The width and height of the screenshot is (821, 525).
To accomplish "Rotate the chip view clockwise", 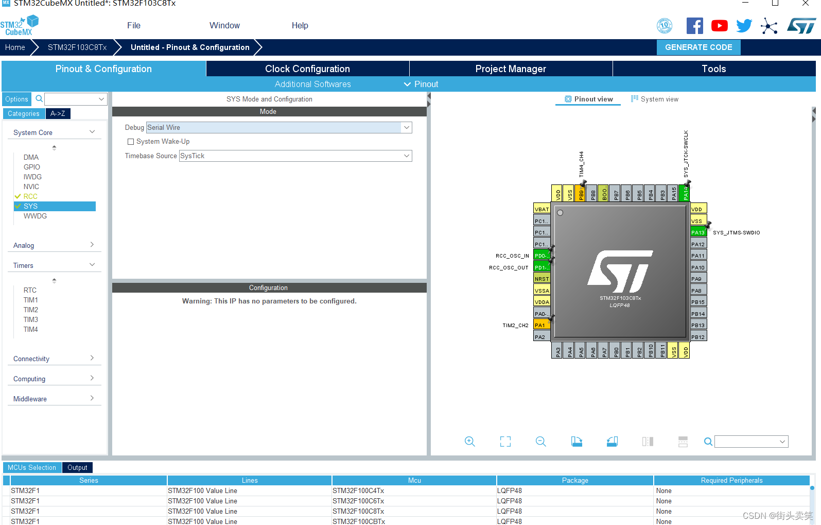I will [x=577, y=442].
